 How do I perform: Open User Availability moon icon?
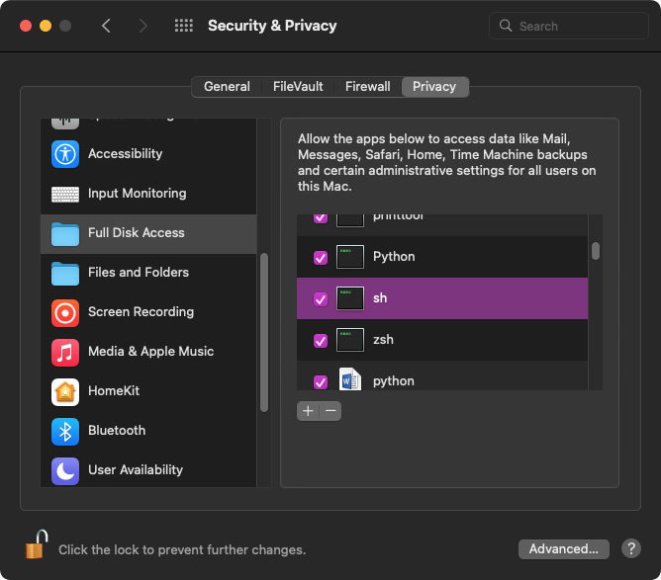[65, 470]
